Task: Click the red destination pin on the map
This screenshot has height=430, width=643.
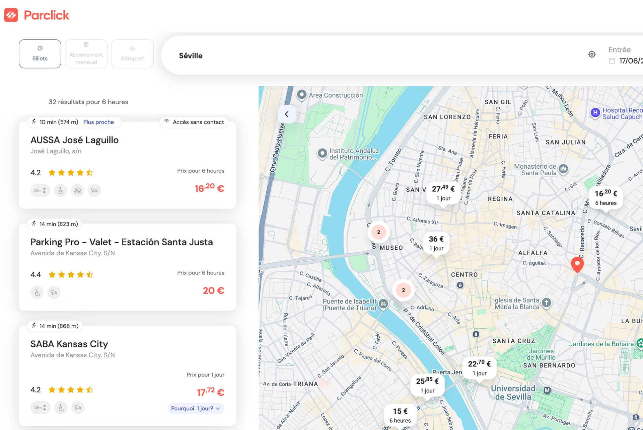Action: point(577,264)
